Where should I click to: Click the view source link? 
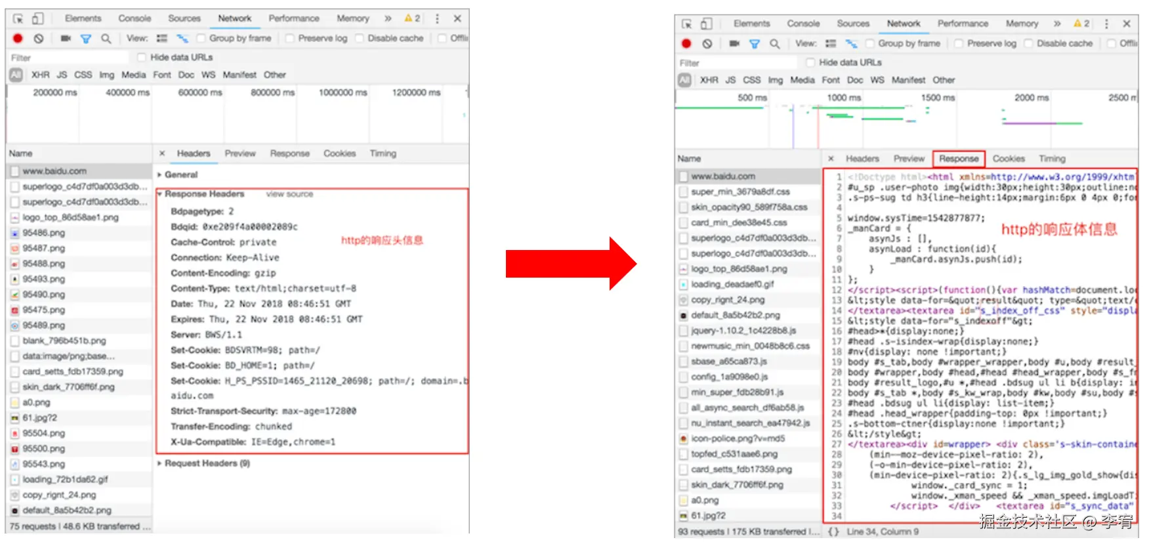click(x=289, y=194)
